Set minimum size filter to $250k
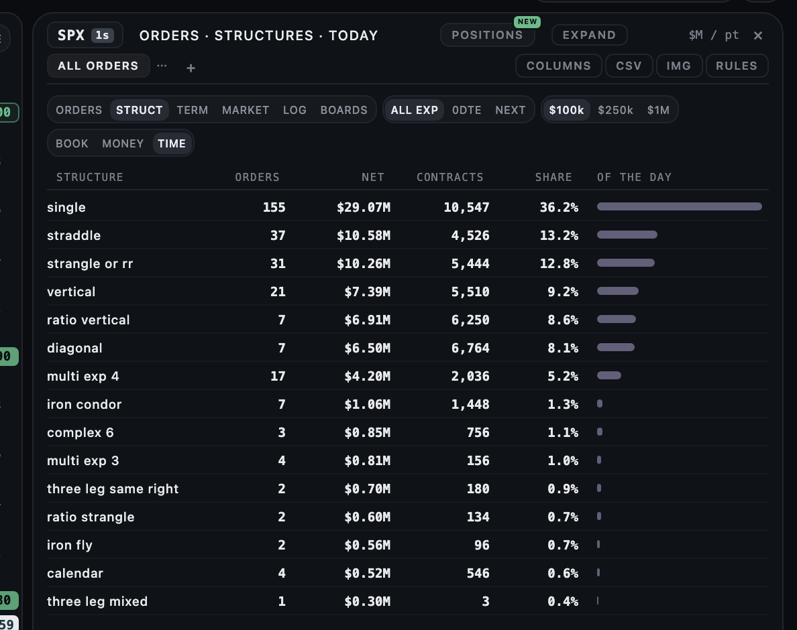This screenshot has width=797, height=630. tap(616, 110)
